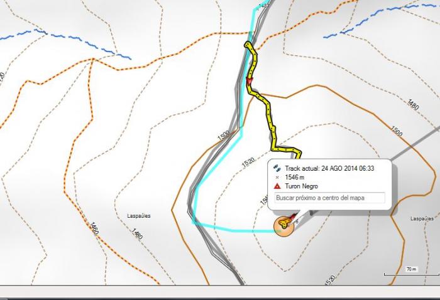The height and width of the screenshot is (300, 440).
Task: Focus the Buscar próximo a centro del mapa field
Action: (x=330, y=198)
